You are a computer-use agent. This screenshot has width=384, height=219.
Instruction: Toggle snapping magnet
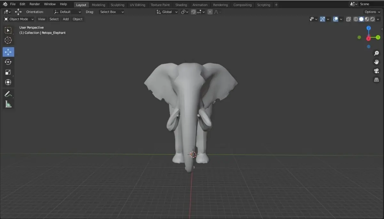(x=193, y=12)
